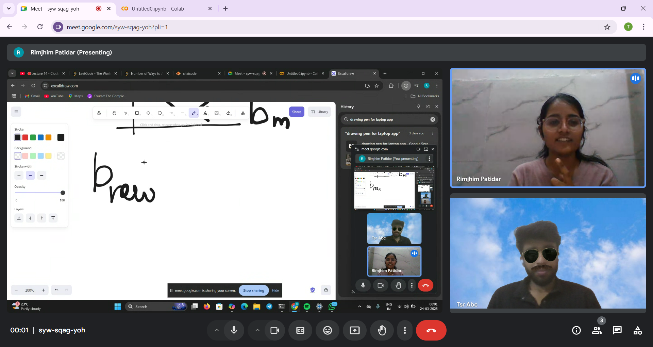
Task: Open Chrome's tab search dropdown arrow
Action: (9, 9)
